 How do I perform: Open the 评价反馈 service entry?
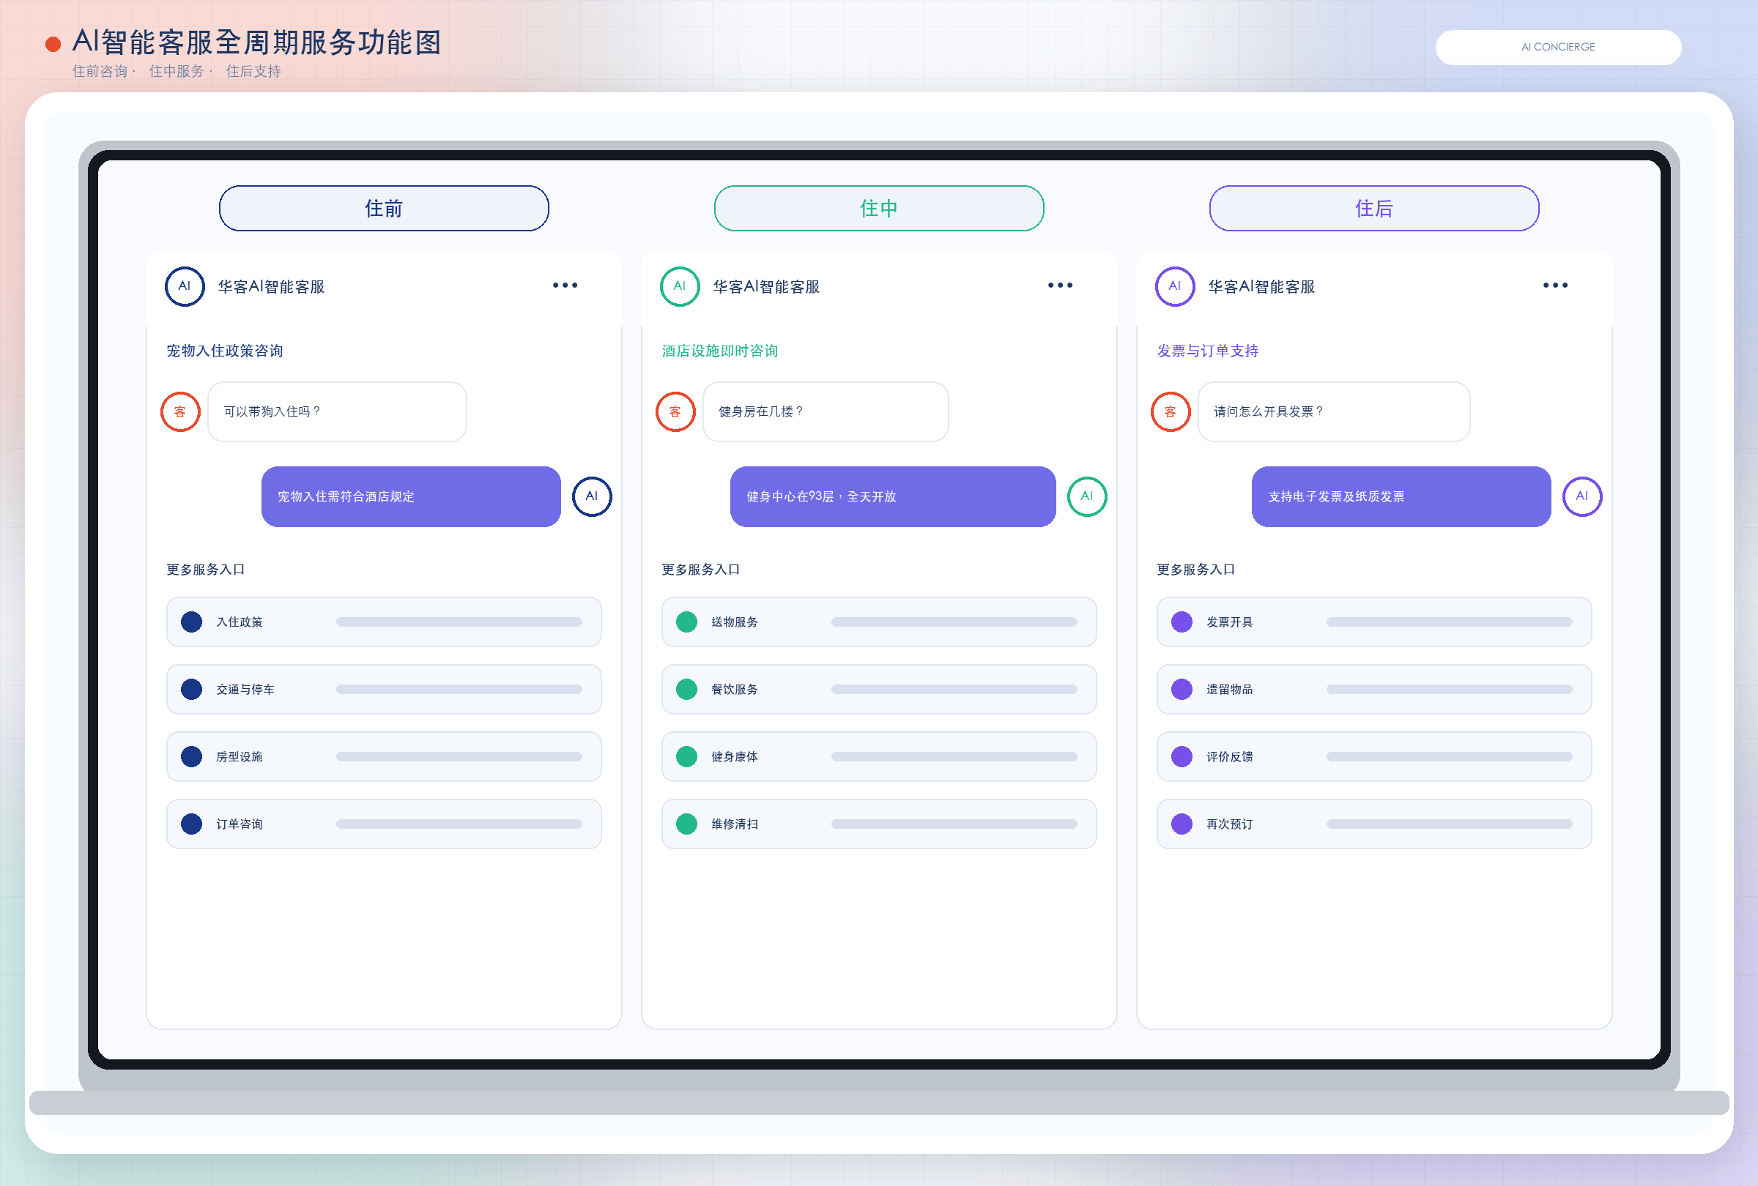[x=1373, y=757]
